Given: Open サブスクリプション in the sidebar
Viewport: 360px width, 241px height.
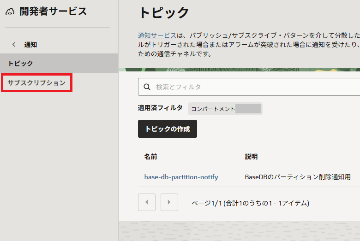Looking at the screenshot, I should [36, 83].
